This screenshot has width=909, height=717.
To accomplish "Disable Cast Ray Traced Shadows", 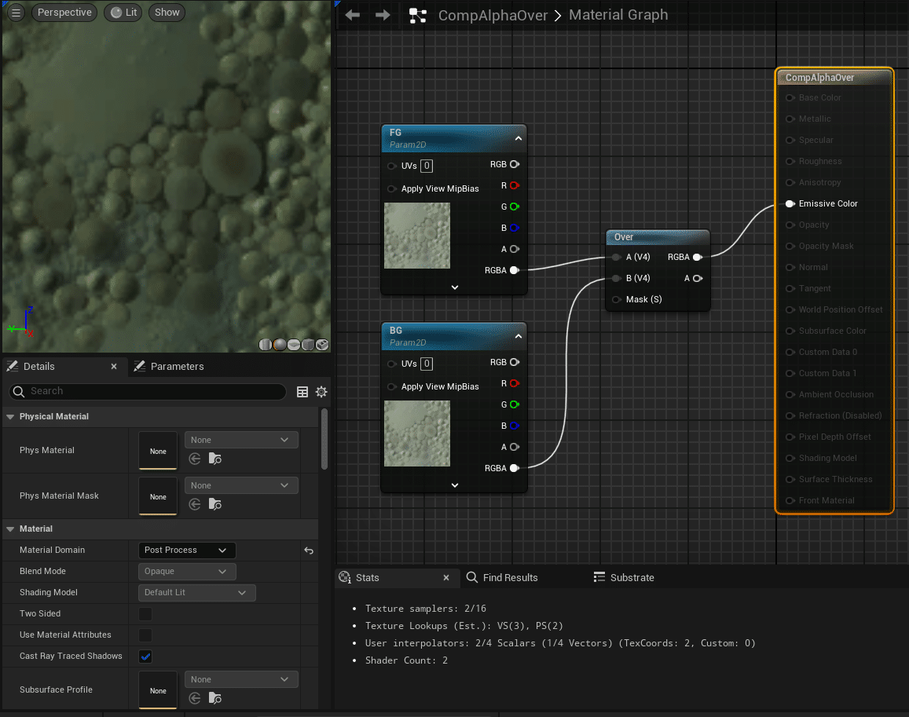I will [x=145, y=657].
